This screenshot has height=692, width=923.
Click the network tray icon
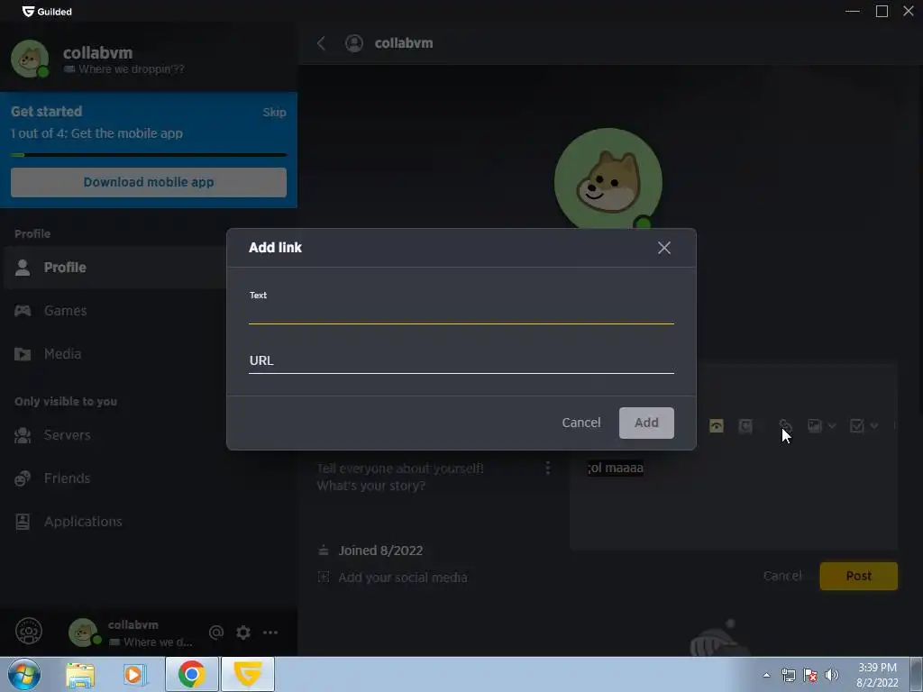coord(788,675)
